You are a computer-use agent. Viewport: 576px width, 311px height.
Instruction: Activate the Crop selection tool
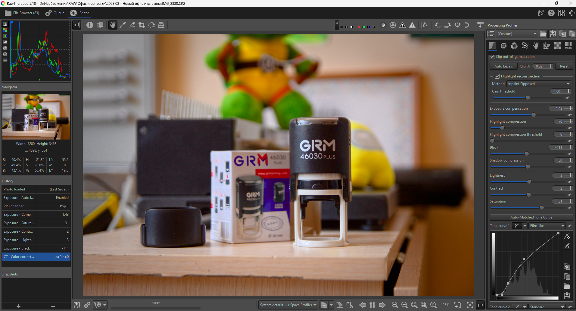point(142,25)
